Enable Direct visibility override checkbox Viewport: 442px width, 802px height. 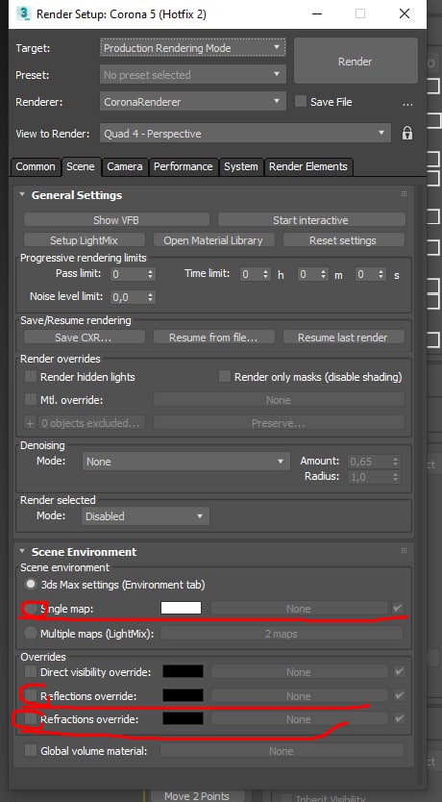click(x=31, y=671)
